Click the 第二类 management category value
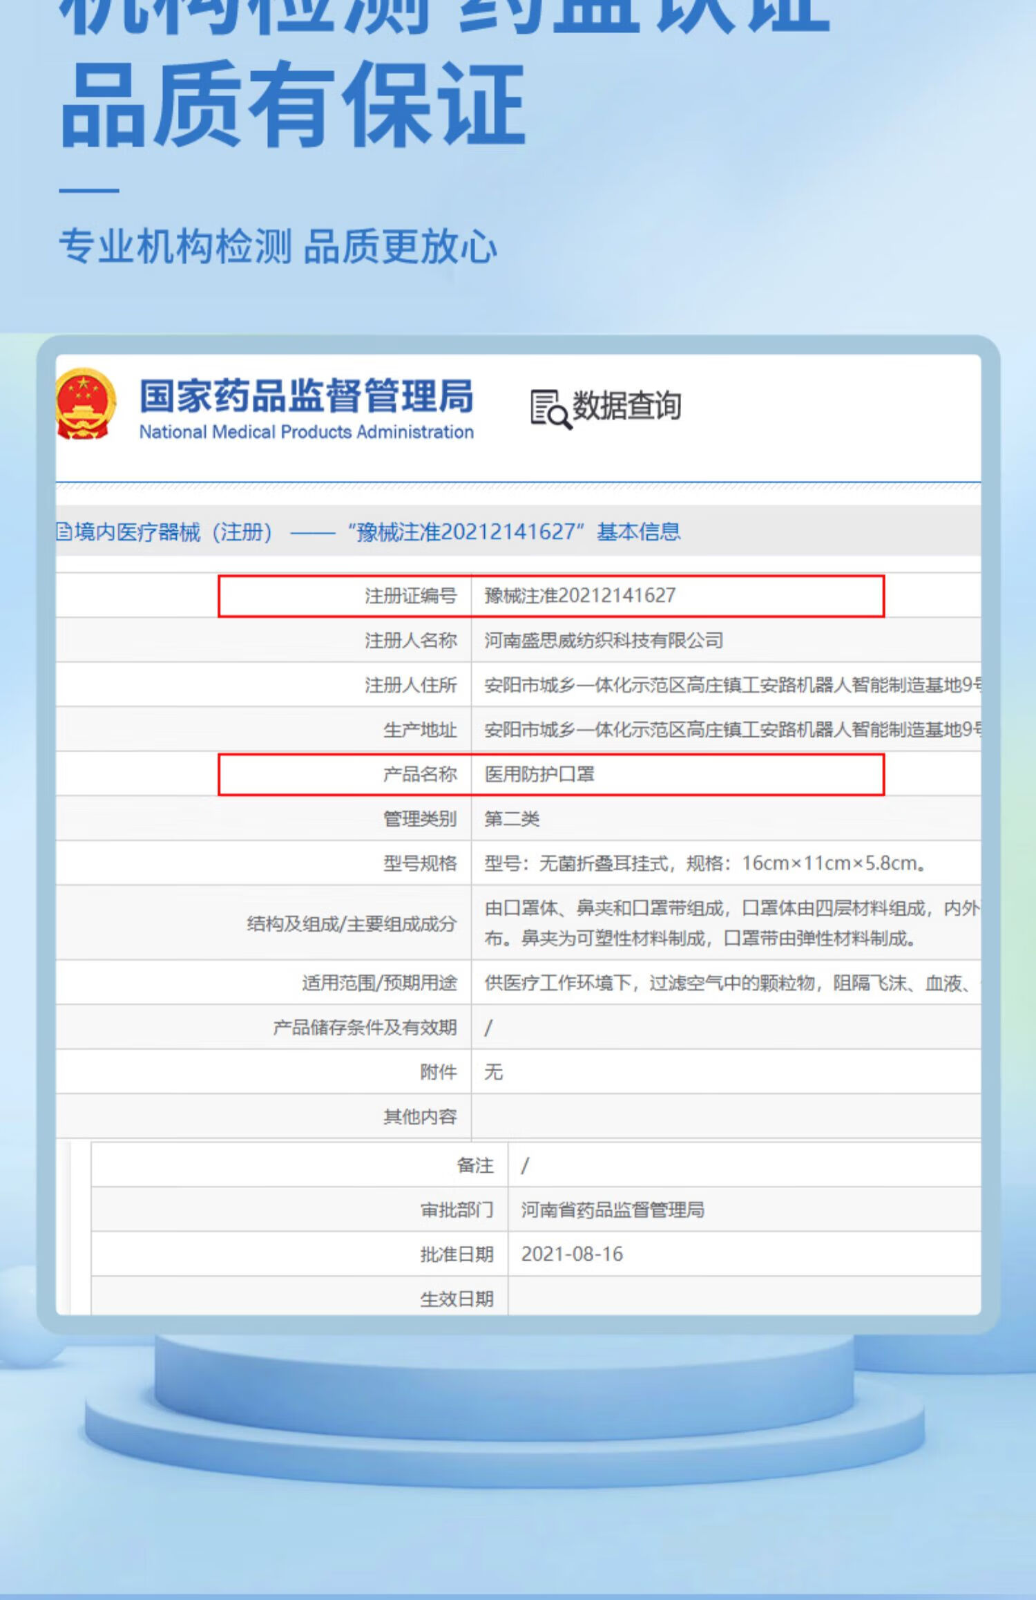Viewport: 1036px width, 1600px height. (x=512, y=819)
